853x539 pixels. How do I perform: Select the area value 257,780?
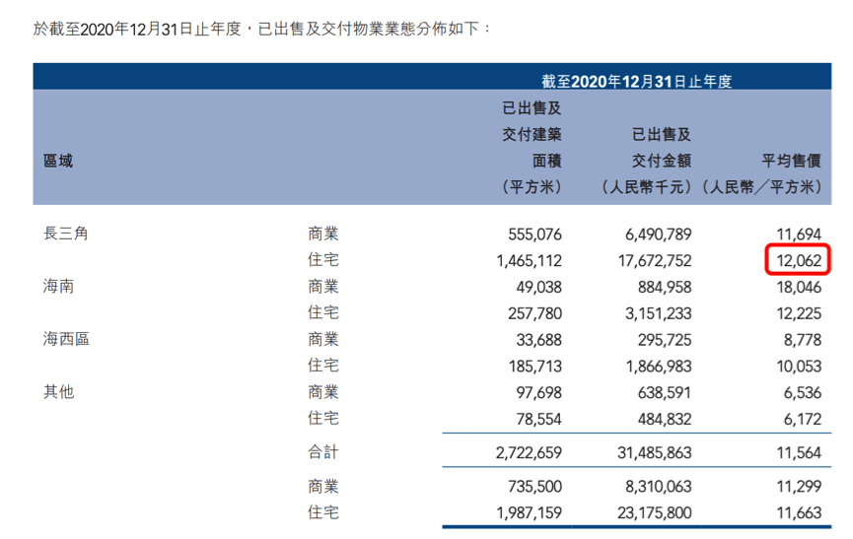(534, 313)
